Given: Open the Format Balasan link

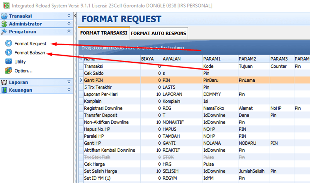Looking at the screenshot, I should (30, 53).
